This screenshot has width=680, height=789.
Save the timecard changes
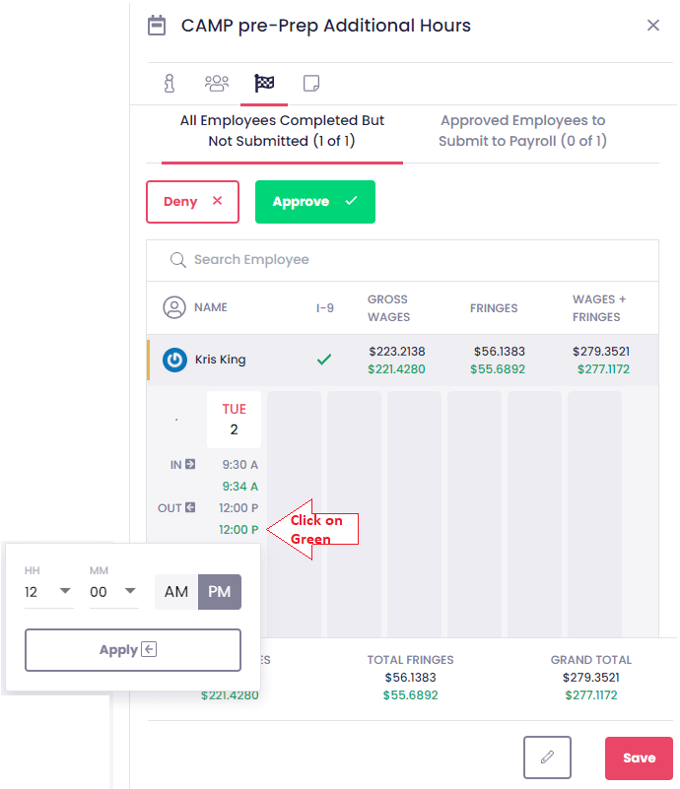click(639, 758)
